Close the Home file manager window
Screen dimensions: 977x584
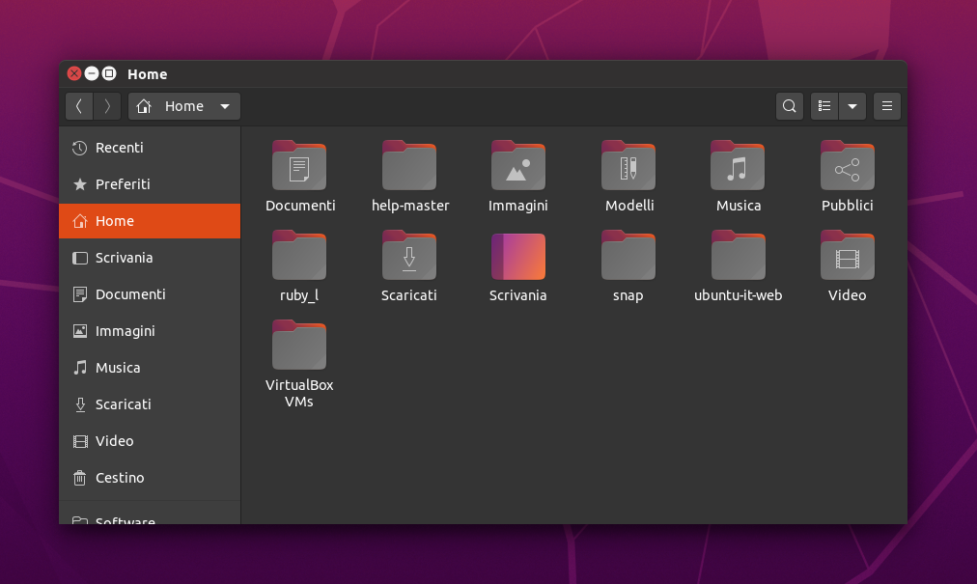74,73
